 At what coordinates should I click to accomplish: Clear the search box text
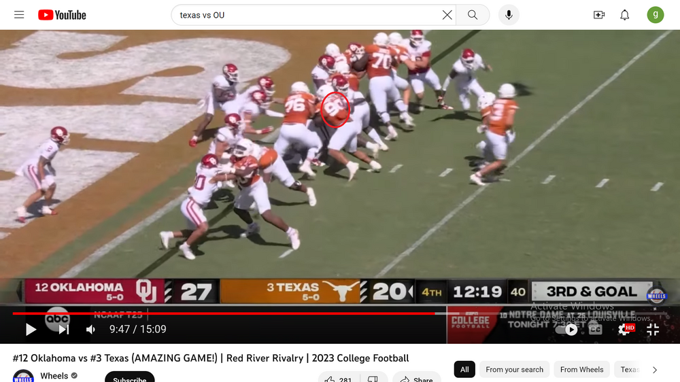click(447, 15)
